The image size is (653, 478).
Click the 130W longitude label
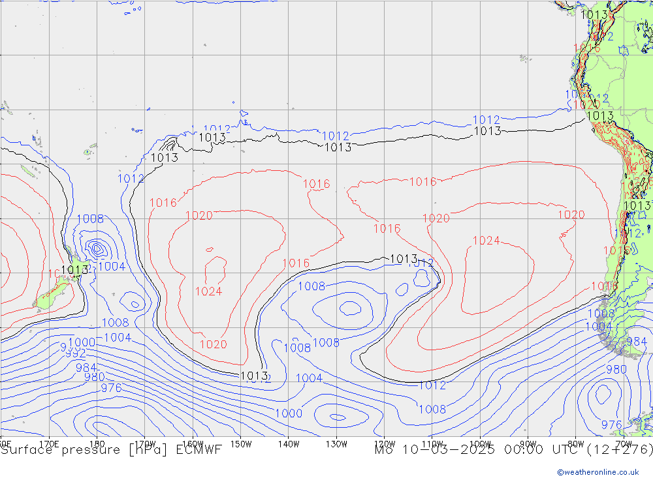[336, 444]
